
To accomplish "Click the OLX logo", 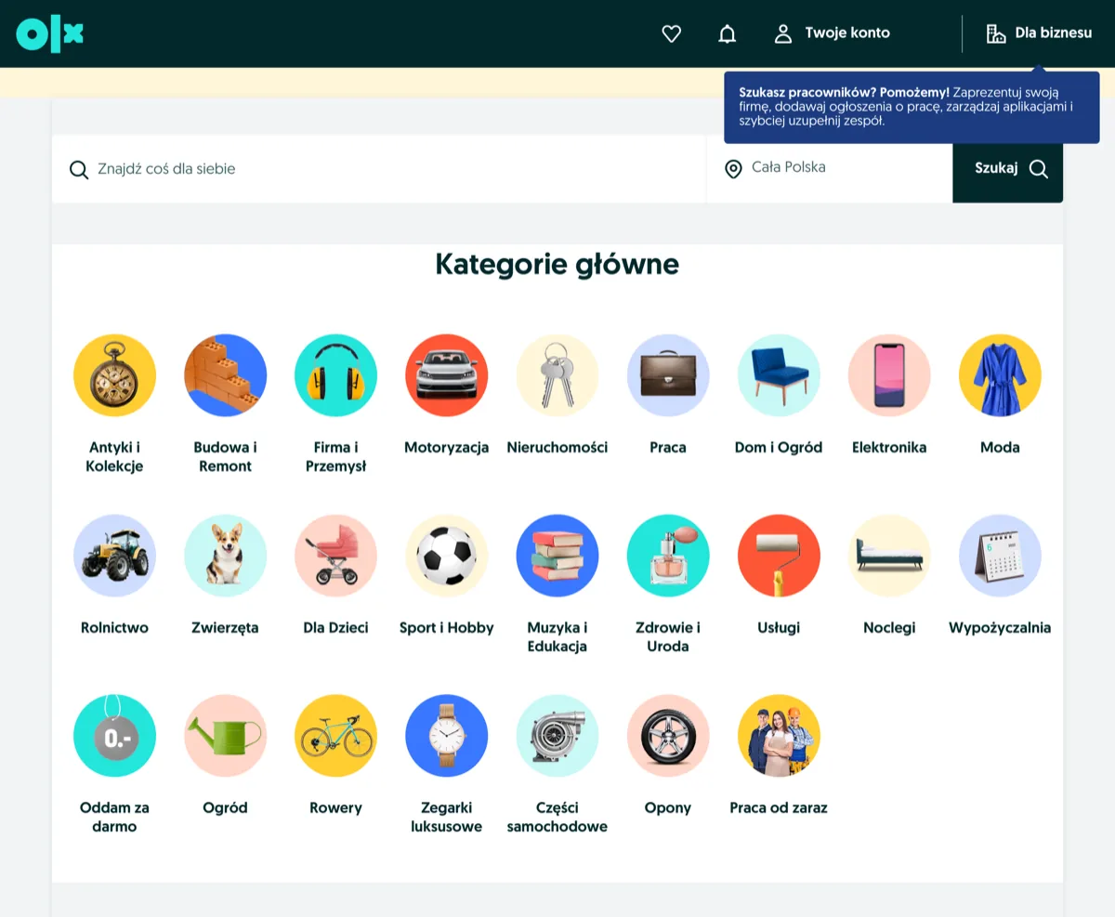I will click(50, 33).
